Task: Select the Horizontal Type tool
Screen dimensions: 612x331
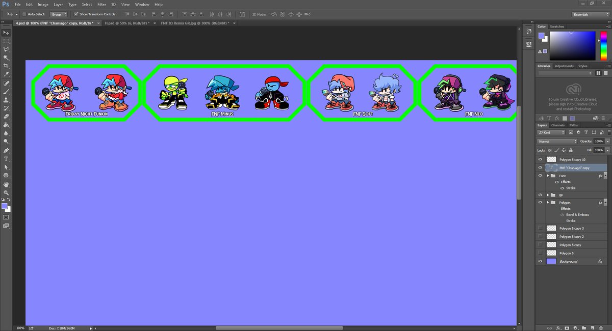Action: (x=6, y=158)
